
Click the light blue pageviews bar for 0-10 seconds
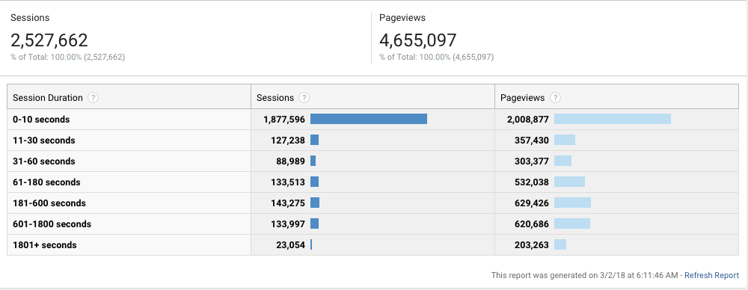613,120
